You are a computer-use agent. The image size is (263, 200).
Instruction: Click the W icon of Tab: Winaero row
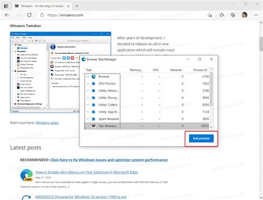coord(94,126)
